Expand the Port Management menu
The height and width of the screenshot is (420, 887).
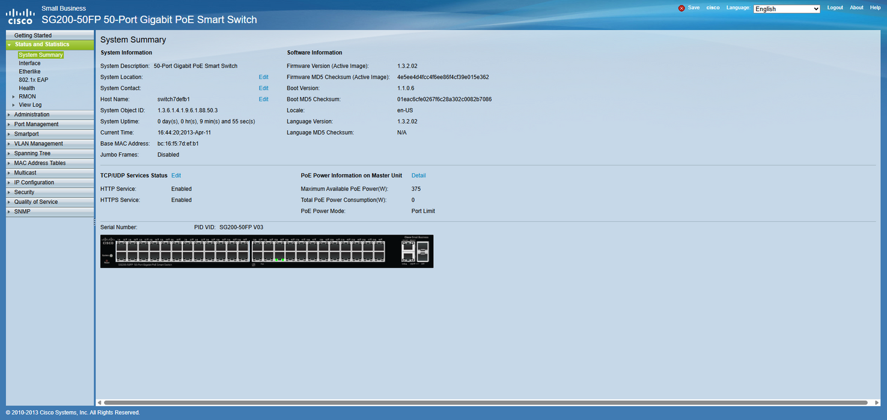click(50, 124)
